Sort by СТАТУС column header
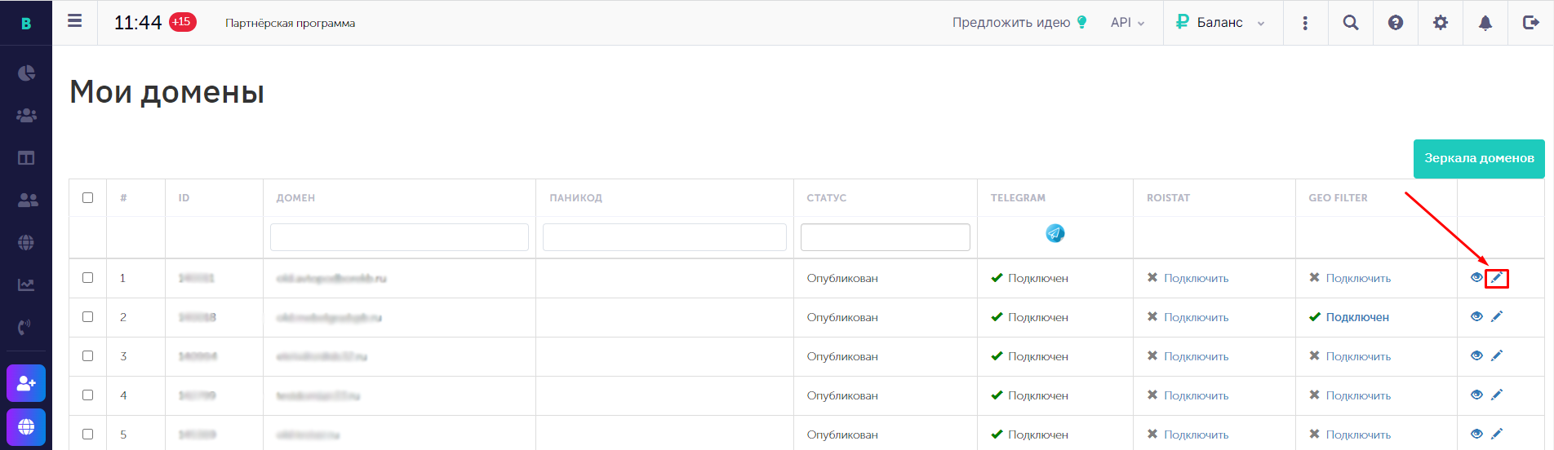 click(x=826, y=198)
